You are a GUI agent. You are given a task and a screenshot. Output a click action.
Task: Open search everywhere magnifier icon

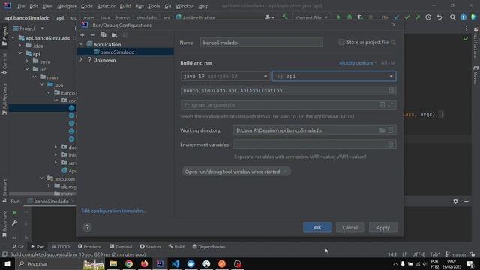(452, 17)
